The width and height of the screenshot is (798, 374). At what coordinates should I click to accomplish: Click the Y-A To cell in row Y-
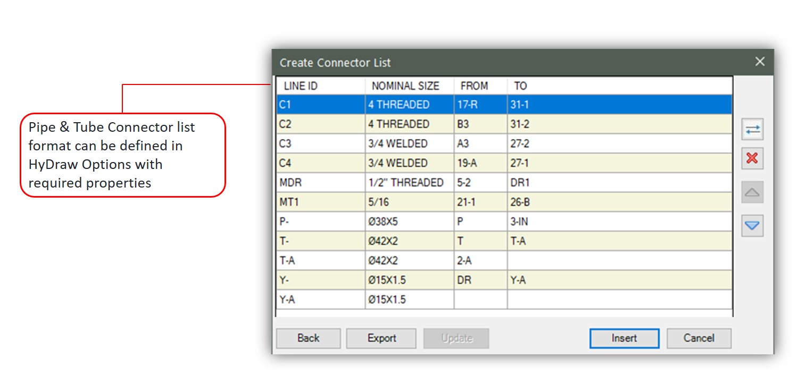[620, 279]
